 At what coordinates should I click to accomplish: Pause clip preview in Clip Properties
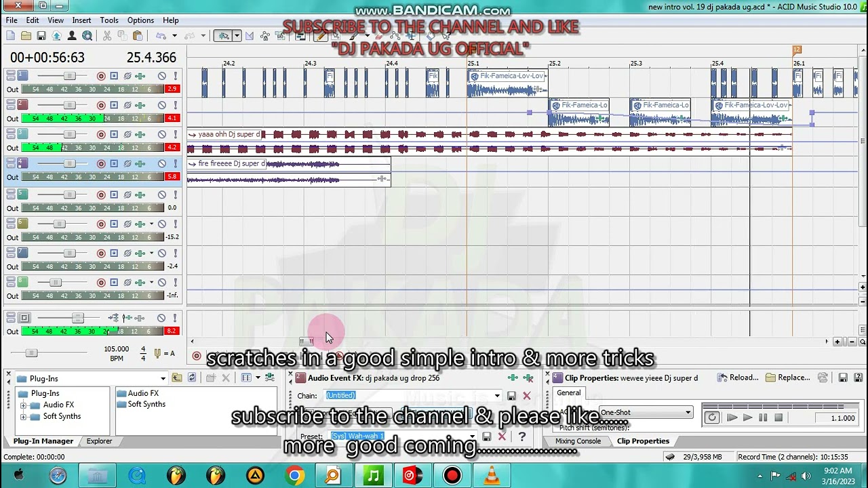(x=763, y=418)
